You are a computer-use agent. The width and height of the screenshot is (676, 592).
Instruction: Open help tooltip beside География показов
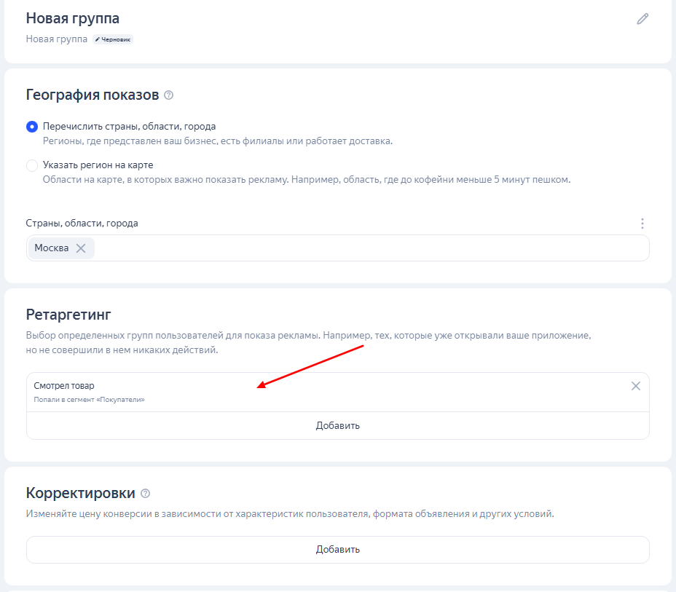click(x=169, y=95)
